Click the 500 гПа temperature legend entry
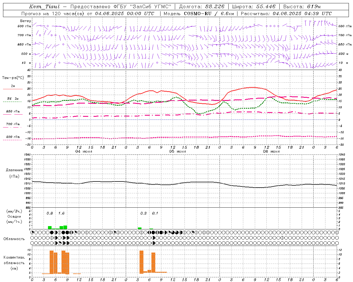 (13, 137)
